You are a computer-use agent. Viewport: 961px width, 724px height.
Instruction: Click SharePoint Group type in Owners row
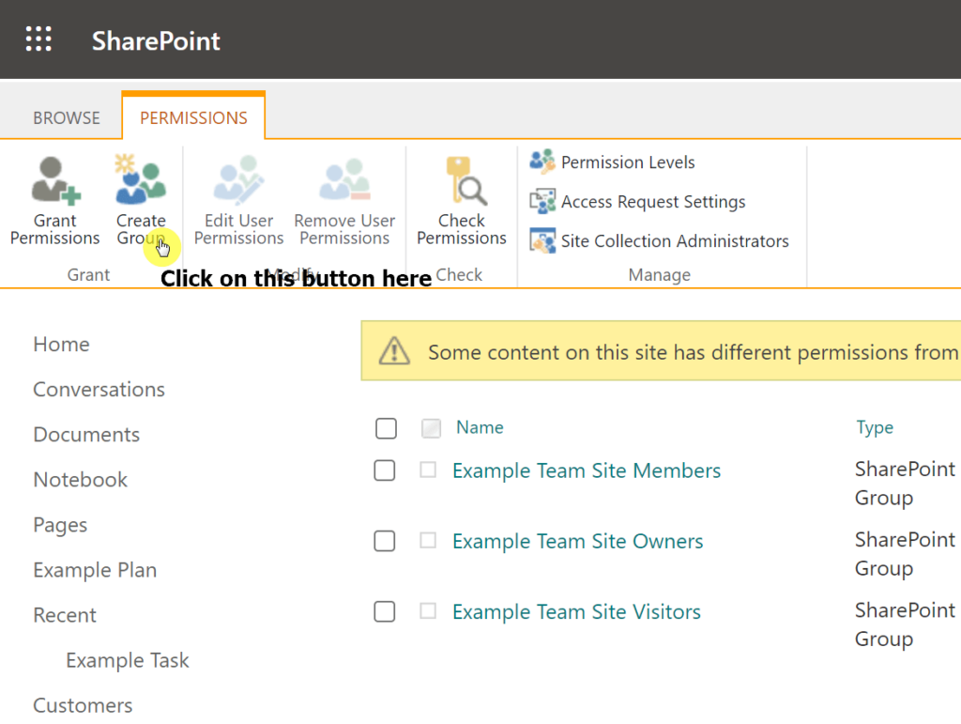coord(905,554)
